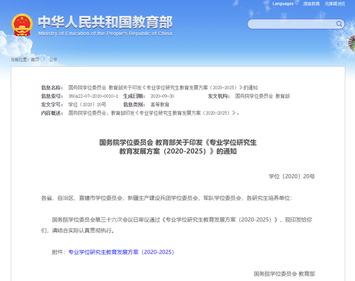This screenshot has height=281, width=355.
Task: Click the generation date 2020-09-30
Action: (162, 96)
